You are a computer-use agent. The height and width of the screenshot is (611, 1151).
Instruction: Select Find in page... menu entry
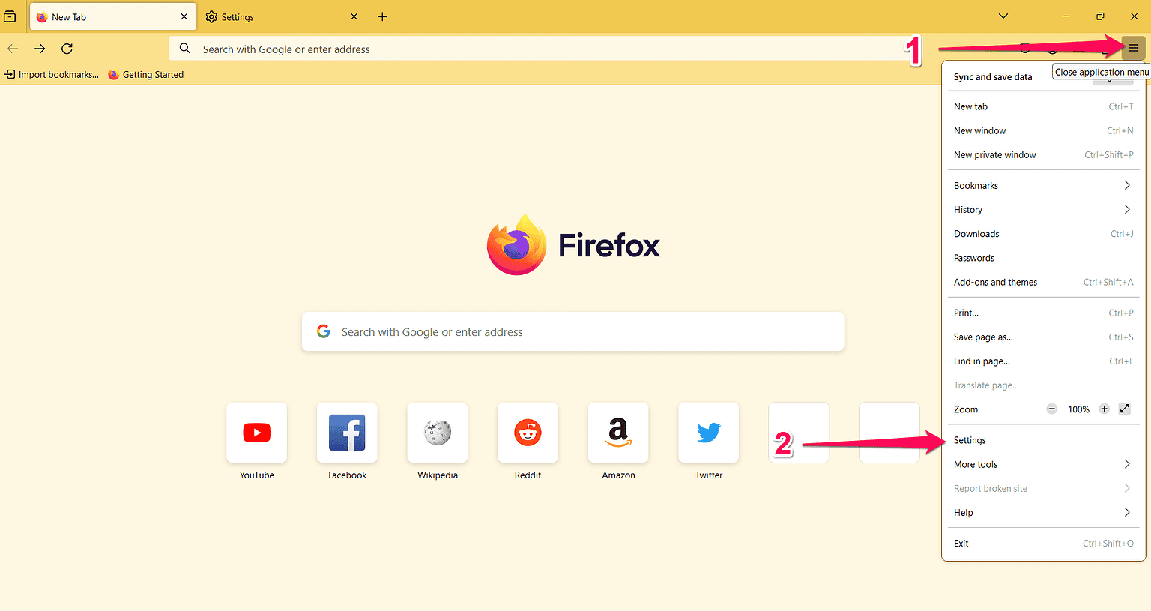pos(1043,361)
